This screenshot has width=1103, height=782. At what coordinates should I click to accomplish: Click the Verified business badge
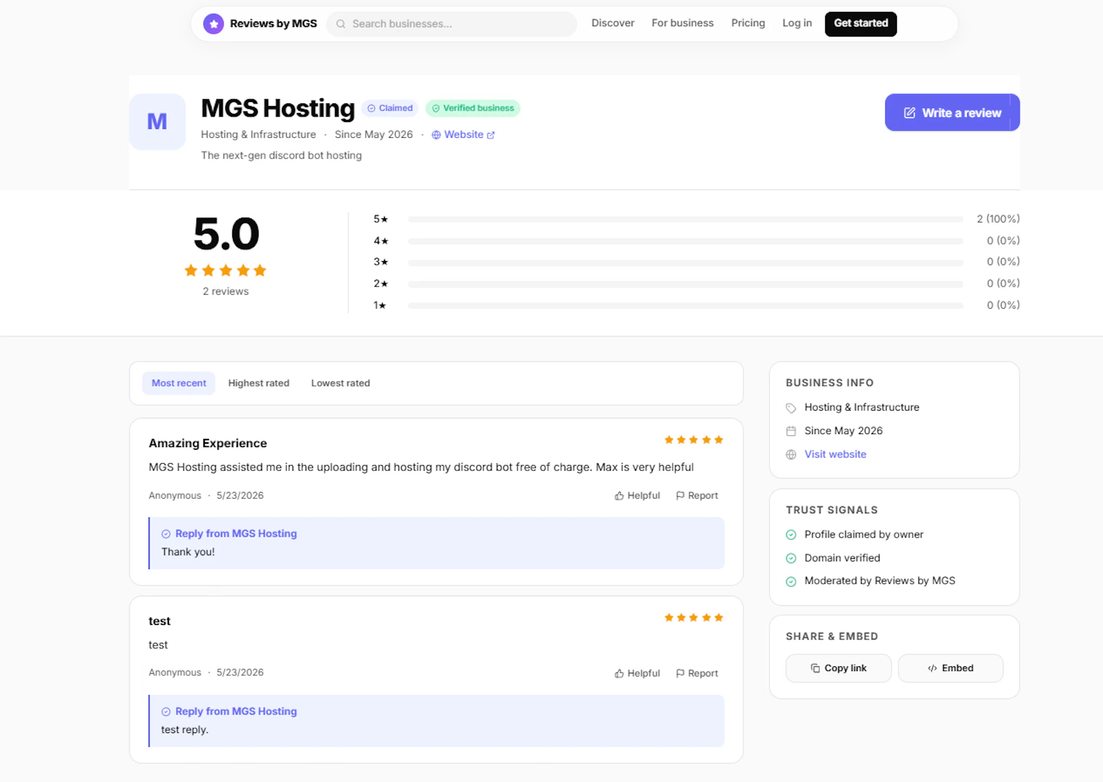(473, 108)
